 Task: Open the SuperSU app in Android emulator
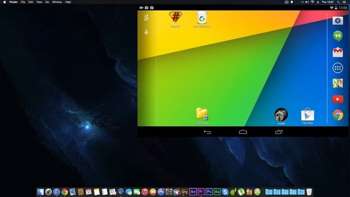click(x=176, y=17)
